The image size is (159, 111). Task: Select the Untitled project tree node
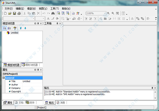coord(15,33)
